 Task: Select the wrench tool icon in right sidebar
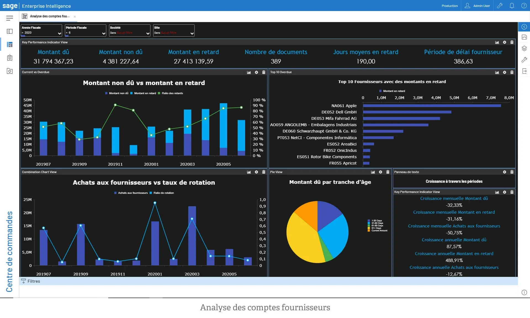click(x=524, y=59)
